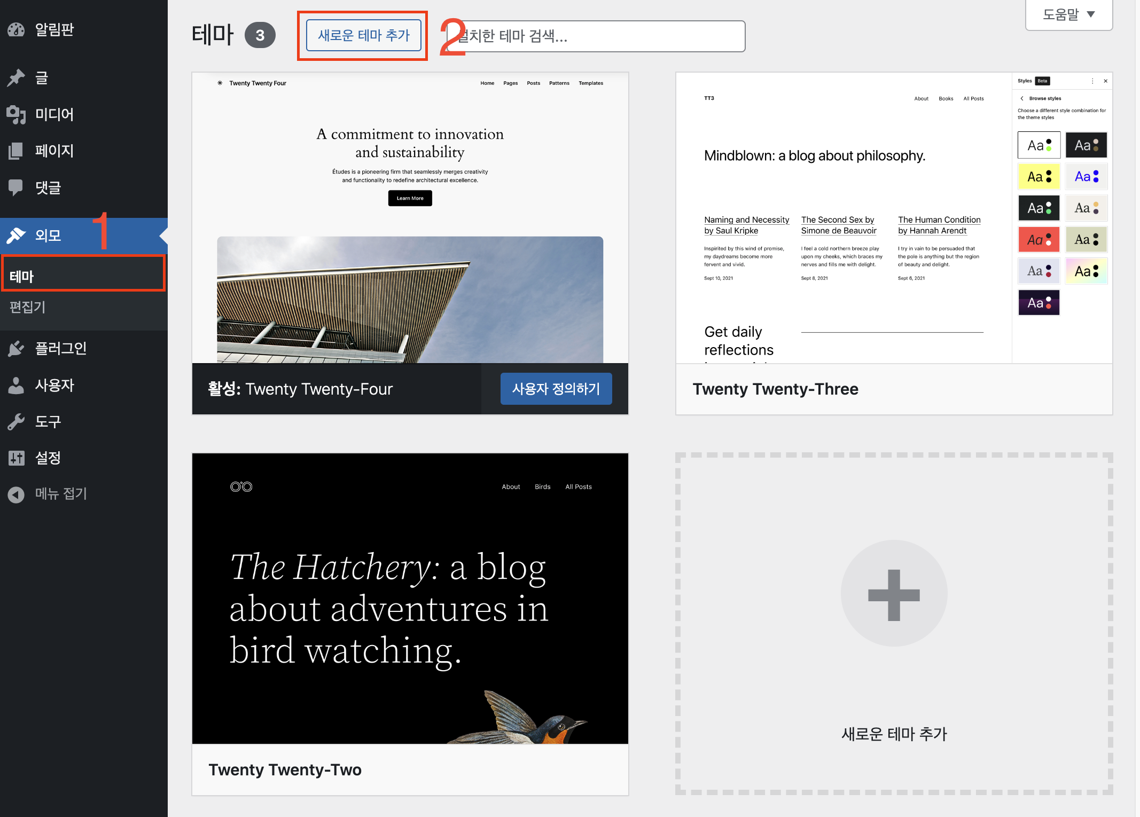This screenshot has width=1140, height=817.
Task: Click the pushpin icon for 글
Action: pos(16,78)
